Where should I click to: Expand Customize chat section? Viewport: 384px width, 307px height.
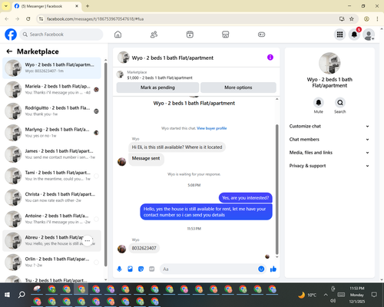(x=329, y=126)
